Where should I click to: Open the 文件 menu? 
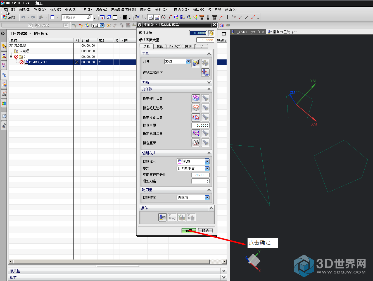[9, 9]
